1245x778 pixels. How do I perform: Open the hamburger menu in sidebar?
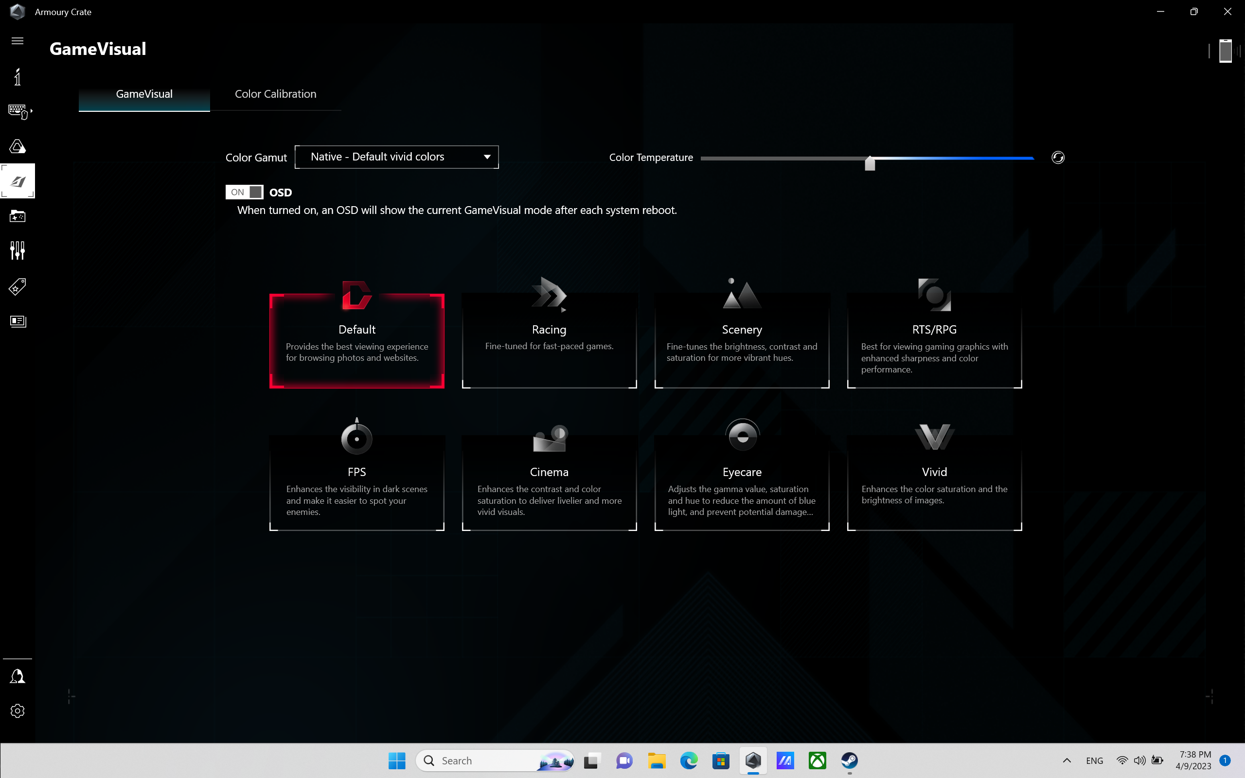[18, 41]
